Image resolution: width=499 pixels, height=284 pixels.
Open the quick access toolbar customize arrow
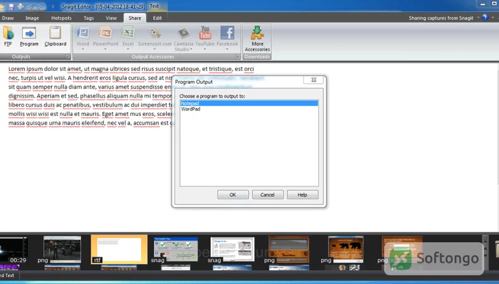[53, 7]
